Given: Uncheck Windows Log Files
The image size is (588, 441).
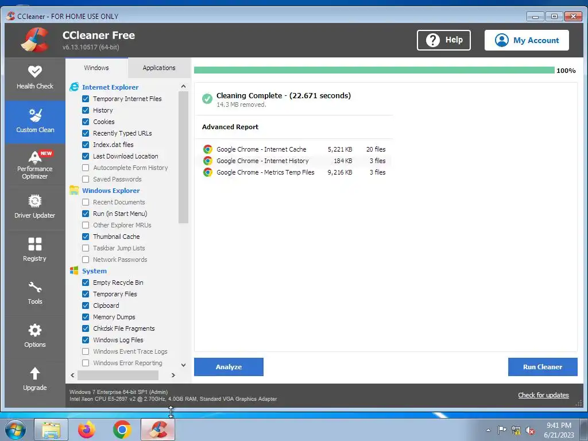Looking at the screenshot, I should point(86,340).
